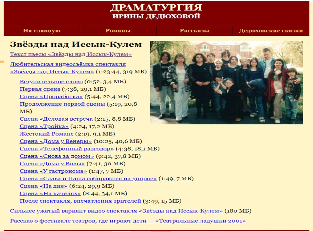The width and height of the screenshot is (313, 232).
Task: Open the «Рассказы» navigation item
Action: [x=194, y=31]
